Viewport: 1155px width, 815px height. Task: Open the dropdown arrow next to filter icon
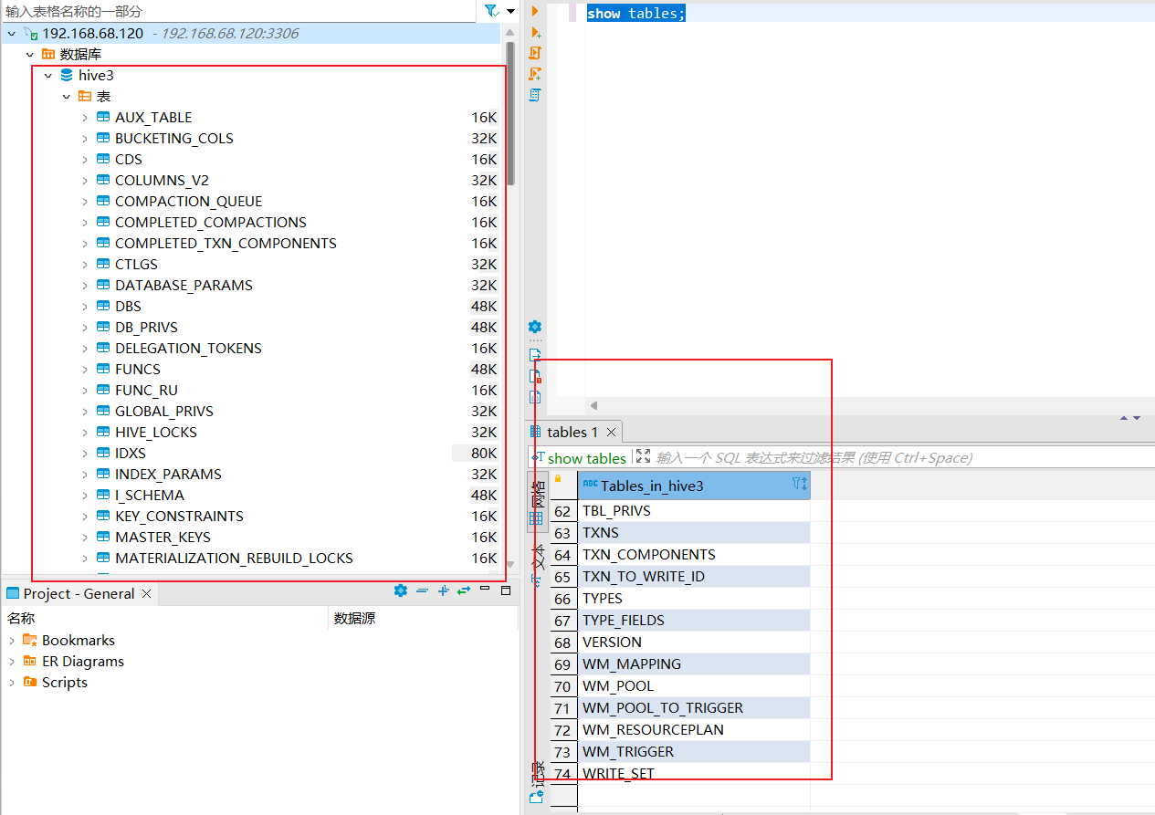point(510,10)
